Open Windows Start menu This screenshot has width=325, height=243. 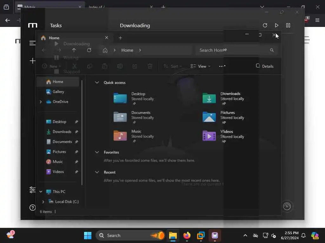(x=88, y=235)
